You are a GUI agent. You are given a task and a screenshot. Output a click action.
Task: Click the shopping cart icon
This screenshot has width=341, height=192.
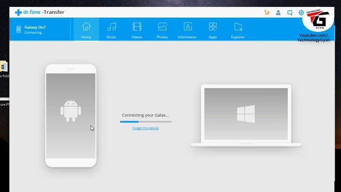click(x=267, y=13)
